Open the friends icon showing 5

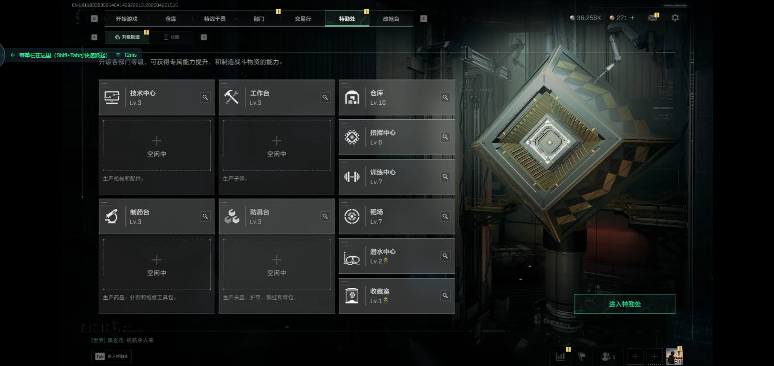(x=608, y=356)
